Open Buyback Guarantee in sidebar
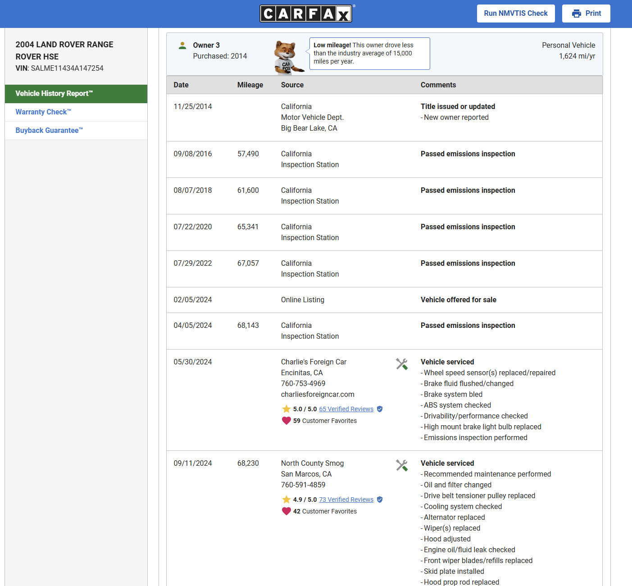The width and height of the screenshot is (632, 586). pos(76,131)
